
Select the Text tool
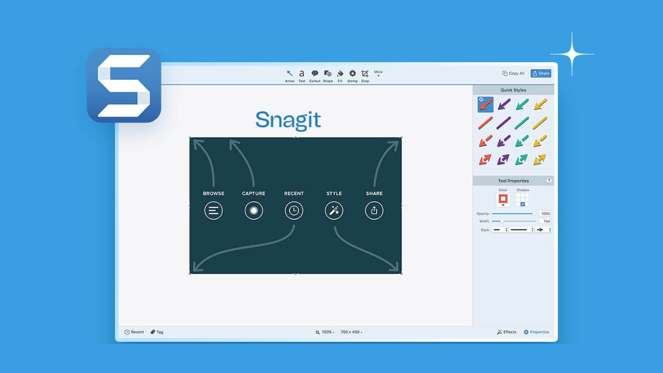[301, 76]
